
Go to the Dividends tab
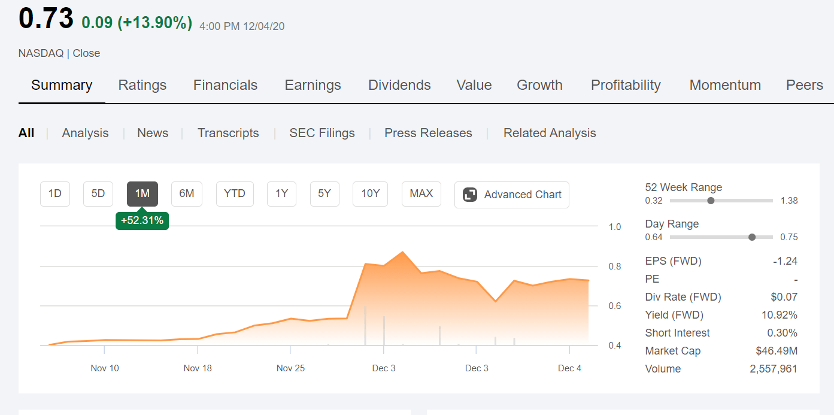click(x=399, y=85)
